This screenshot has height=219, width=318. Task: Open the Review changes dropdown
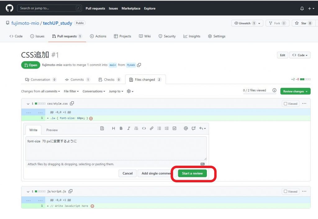(x=295, y=91)
